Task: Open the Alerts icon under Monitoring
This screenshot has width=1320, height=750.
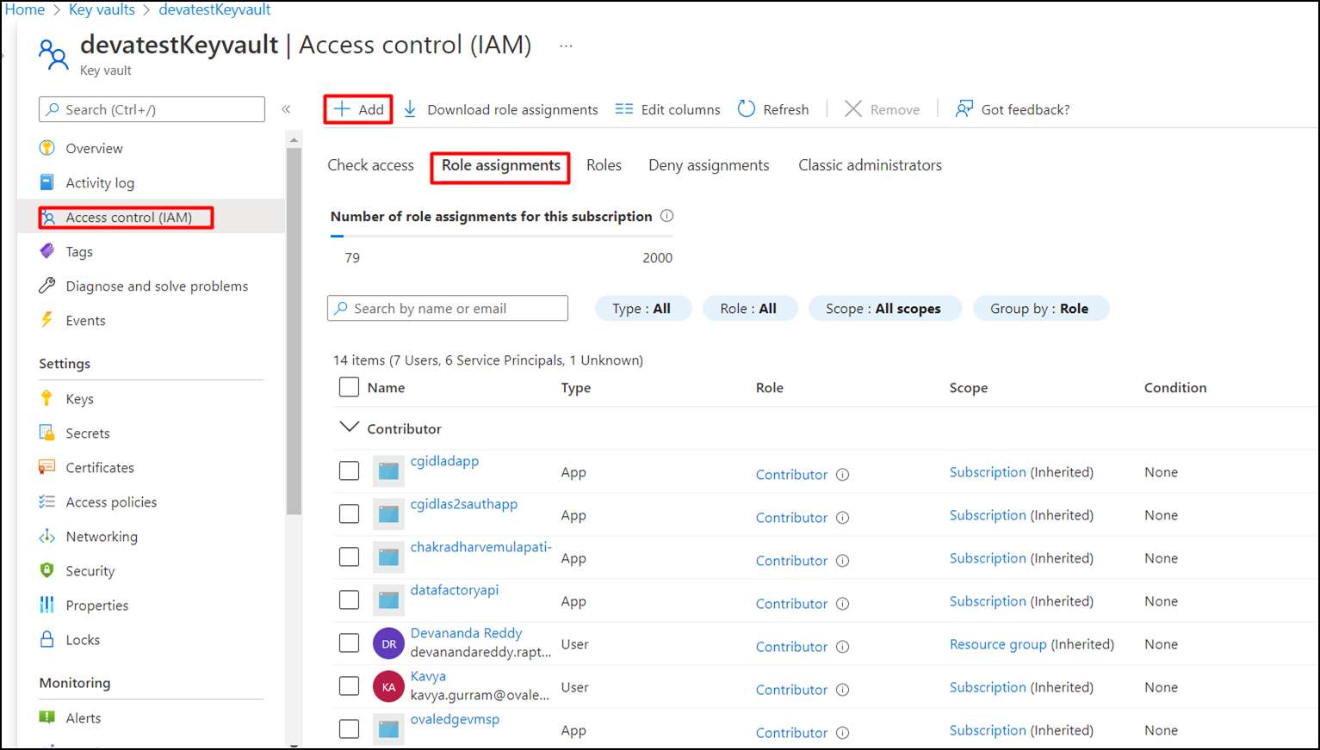Action: pyautogui.click(x=47, y=717)
